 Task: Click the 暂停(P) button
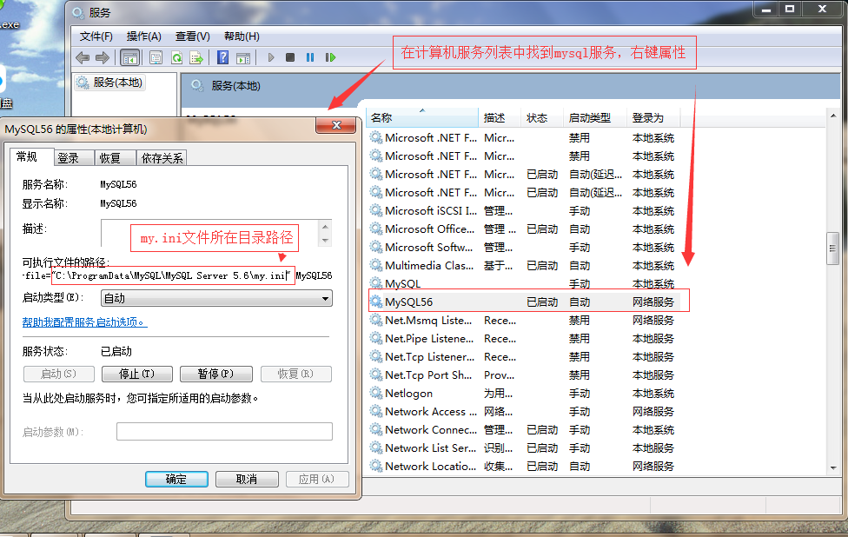[x=215, y=374]
